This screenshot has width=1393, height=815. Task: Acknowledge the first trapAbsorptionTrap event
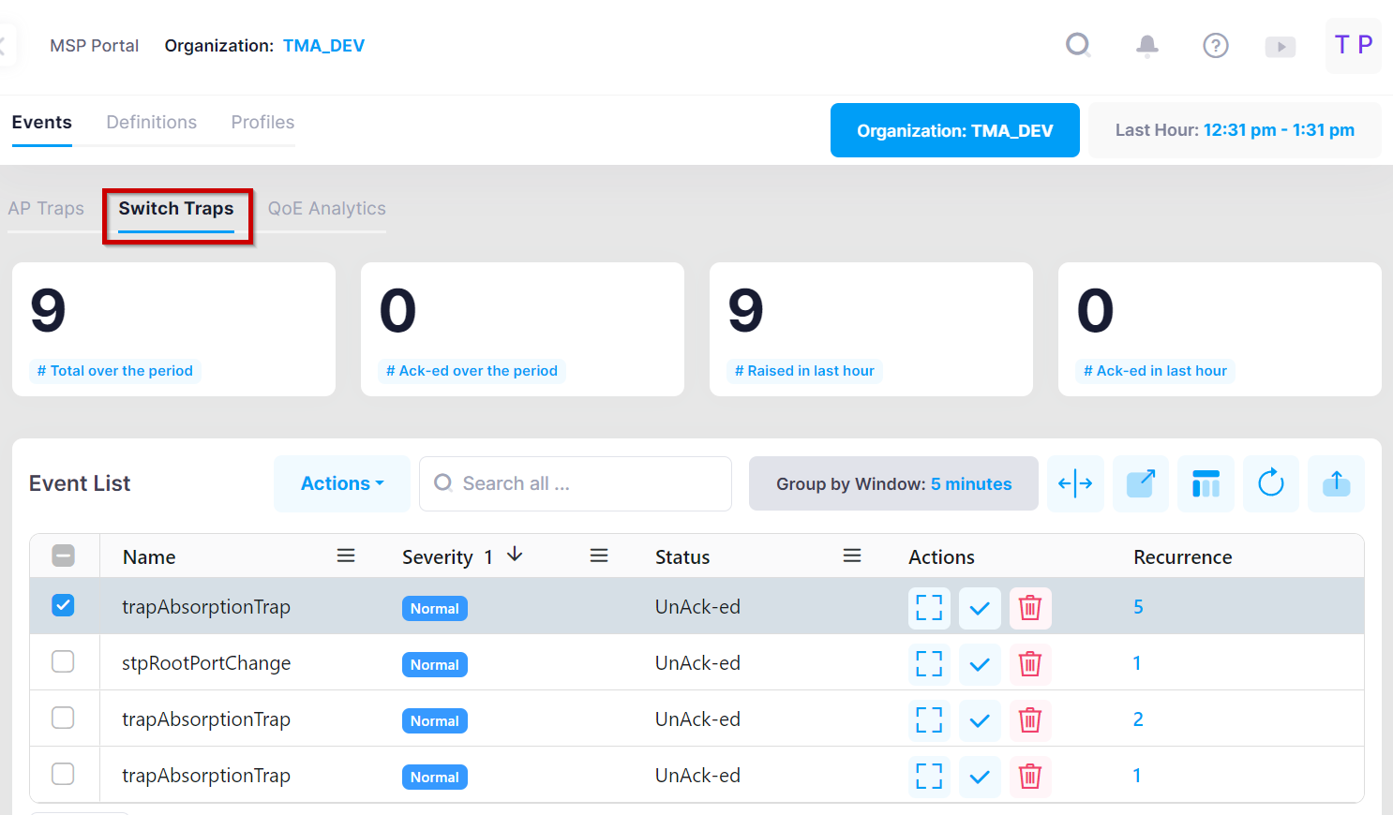tap(980, 608)
